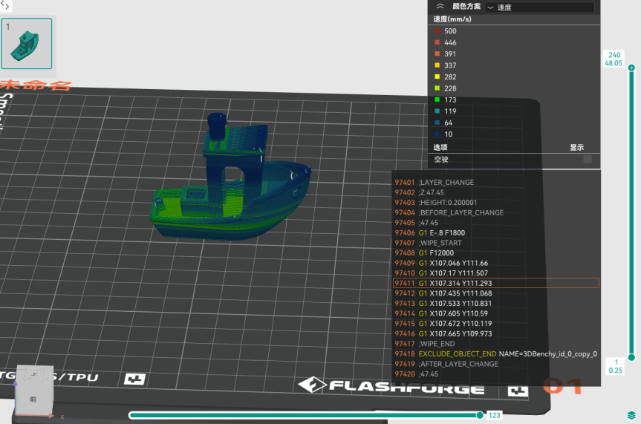Collapse the color scheme legend panel
Screen dimensions: 641x424
pyautogui.click(x=440, y=7)
